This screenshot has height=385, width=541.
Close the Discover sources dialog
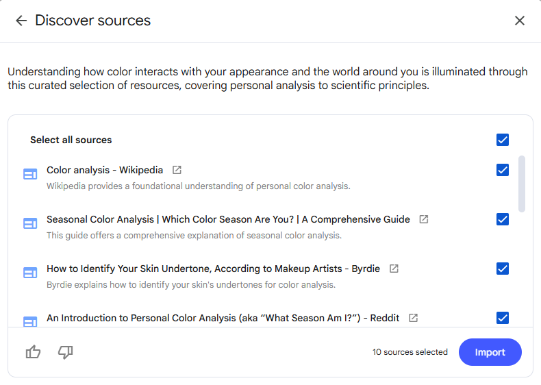pos(520,21)
